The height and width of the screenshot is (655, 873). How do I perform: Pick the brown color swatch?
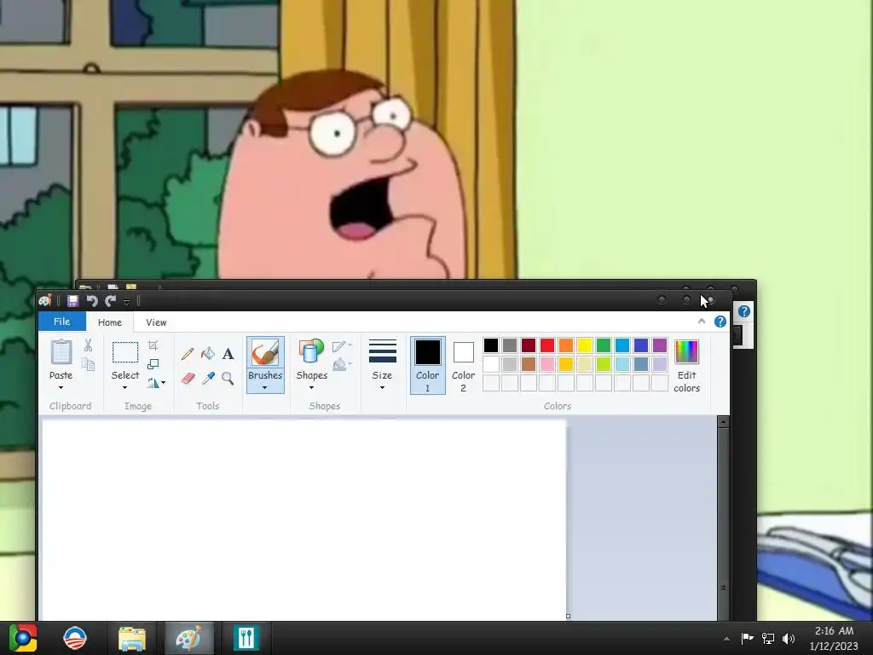tap(529, 364)
